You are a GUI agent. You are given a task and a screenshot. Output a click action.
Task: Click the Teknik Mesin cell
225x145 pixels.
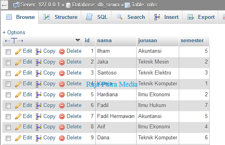tap(157, 62)
